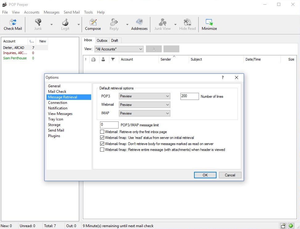Screen dimensions: 300x229
Task: Click OK in Options dialog
Action: tap(205, 175)
